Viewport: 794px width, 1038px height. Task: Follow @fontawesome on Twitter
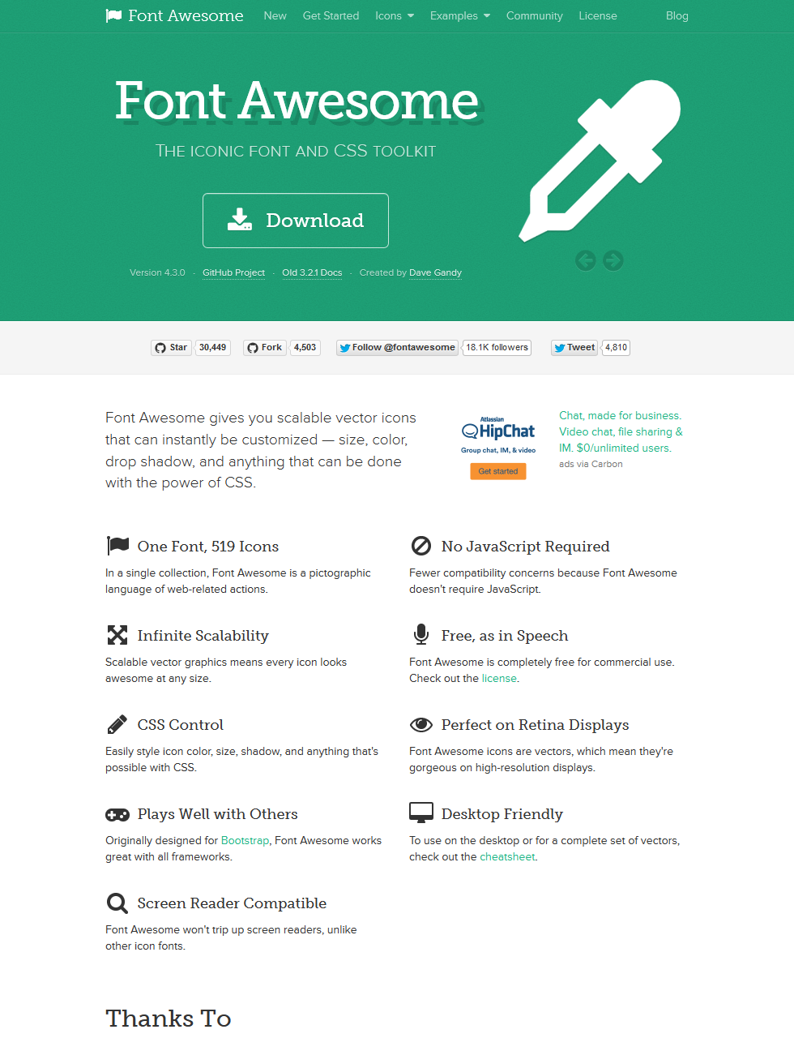click(397, 348)
